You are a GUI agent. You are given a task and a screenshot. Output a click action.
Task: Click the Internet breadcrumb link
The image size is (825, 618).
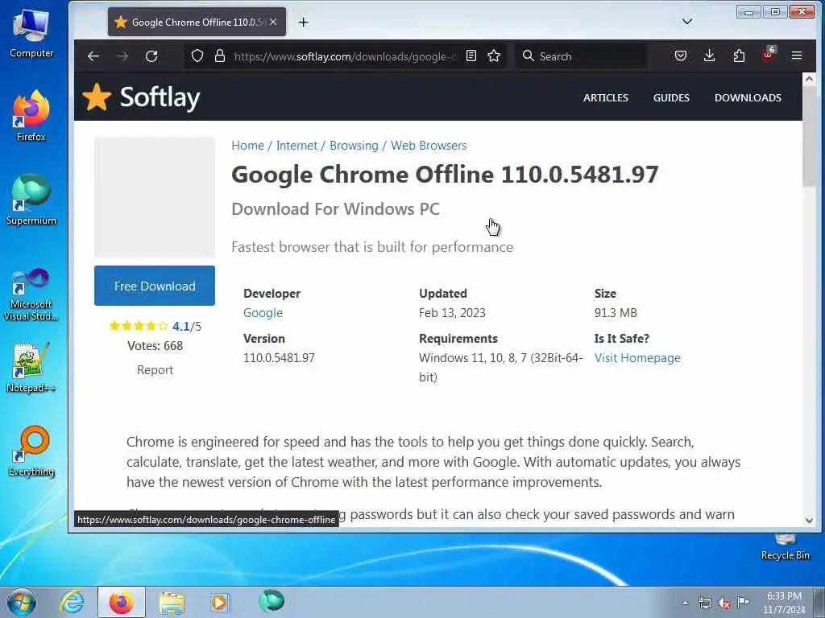[296, 146]
